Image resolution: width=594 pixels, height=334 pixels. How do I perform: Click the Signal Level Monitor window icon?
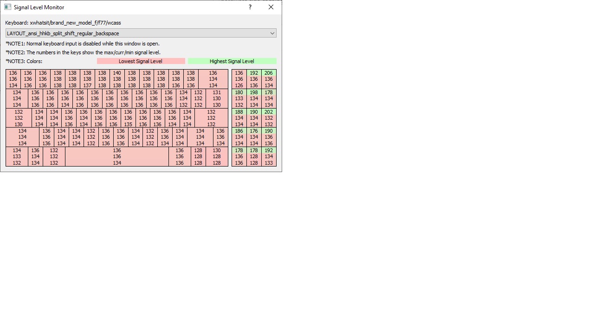pyautogui.click(x=7, y=7)
